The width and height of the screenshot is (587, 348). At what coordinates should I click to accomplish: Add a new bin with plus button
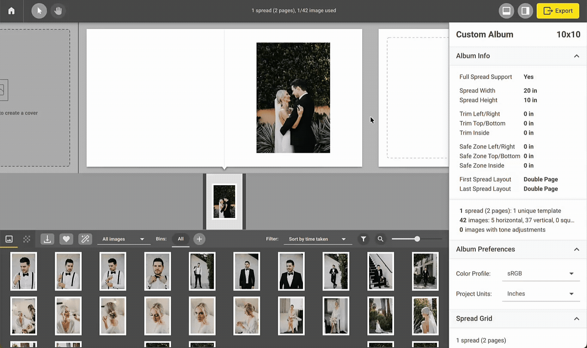click(199, 239)
